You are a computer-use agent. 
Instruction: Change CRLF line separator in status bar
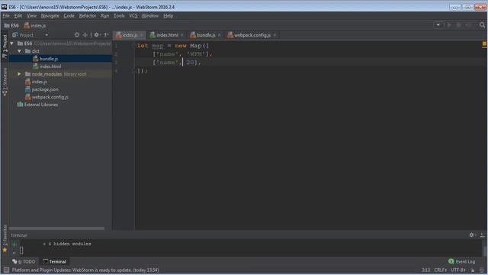click(441, 270)
